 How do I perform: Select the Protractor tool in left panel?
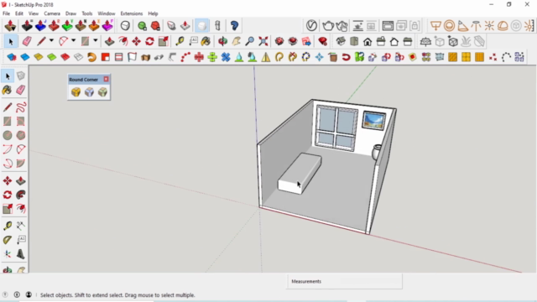[8, 240]
